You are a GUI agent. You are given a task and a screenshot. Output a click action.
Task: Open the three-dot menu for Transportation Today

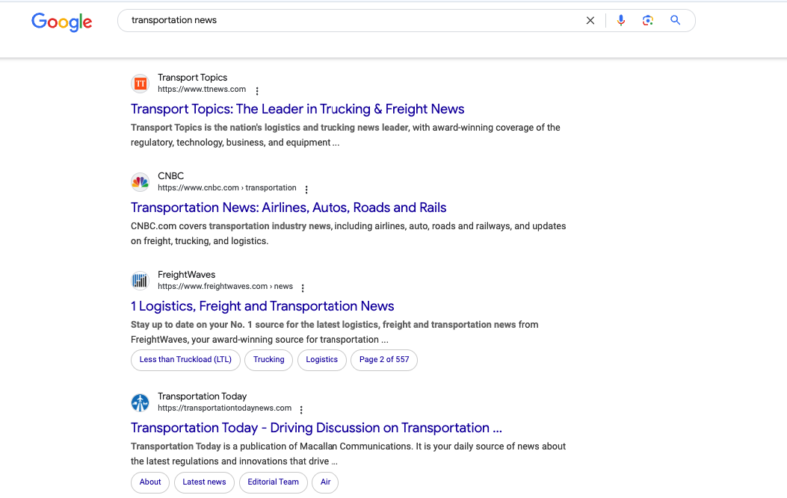[x=300, y=409]
